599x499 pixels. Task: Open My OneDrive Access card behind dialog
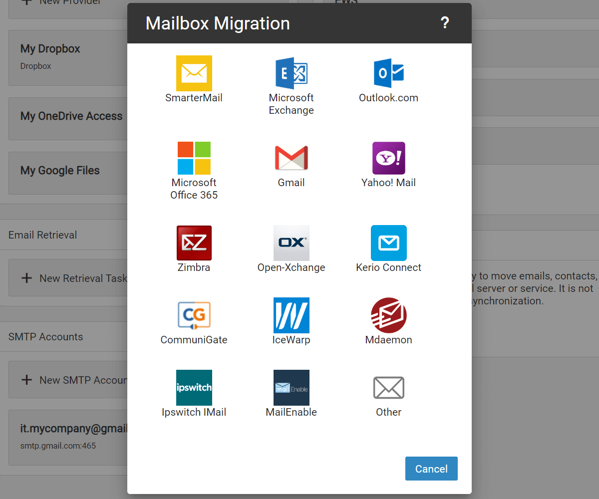[68, 119]
